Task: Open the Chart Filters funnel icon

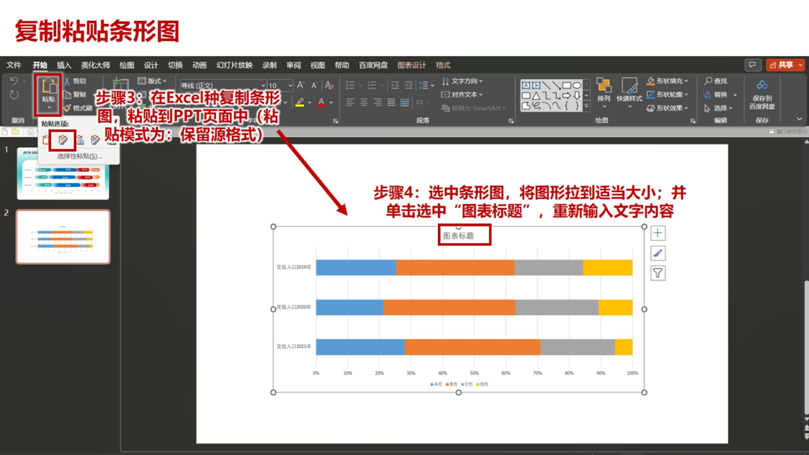Action: (x=657, y=273)
